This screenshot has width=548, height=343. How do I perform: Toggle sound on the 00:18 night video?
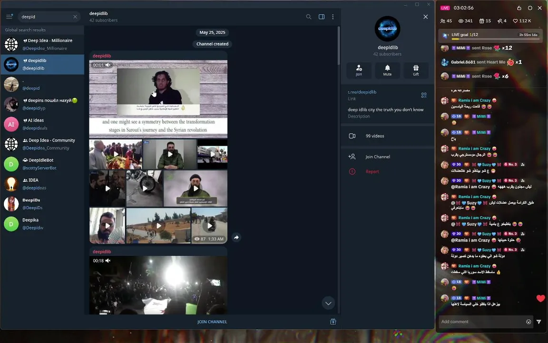click(108, 261)
